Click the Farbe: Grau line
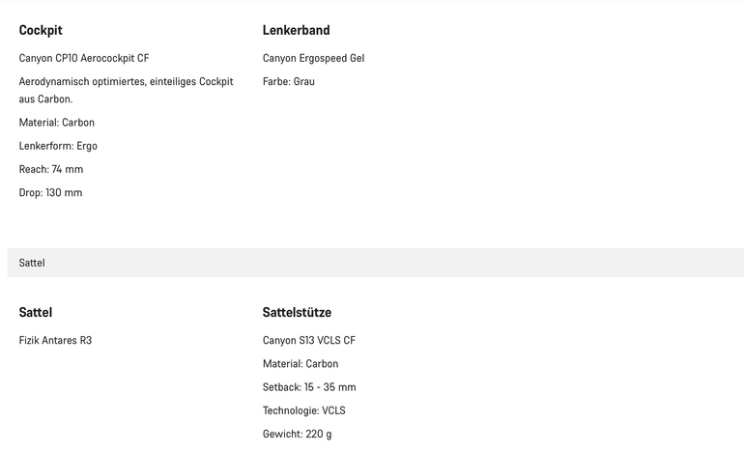 (x=289, y=81)
